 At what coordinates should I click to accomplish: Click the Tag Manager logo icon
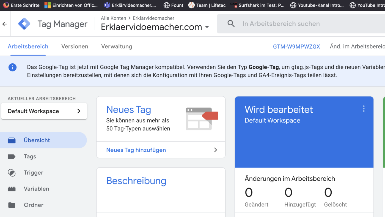[x=24, y=24]
